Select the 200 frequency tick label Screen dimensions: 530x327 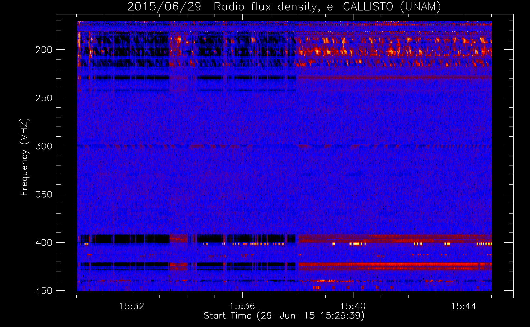44,50
